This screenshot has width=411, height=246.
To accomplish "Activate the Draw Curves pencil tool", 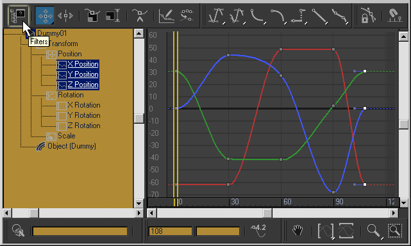I will pyautogui.click(x=167, y=16).
